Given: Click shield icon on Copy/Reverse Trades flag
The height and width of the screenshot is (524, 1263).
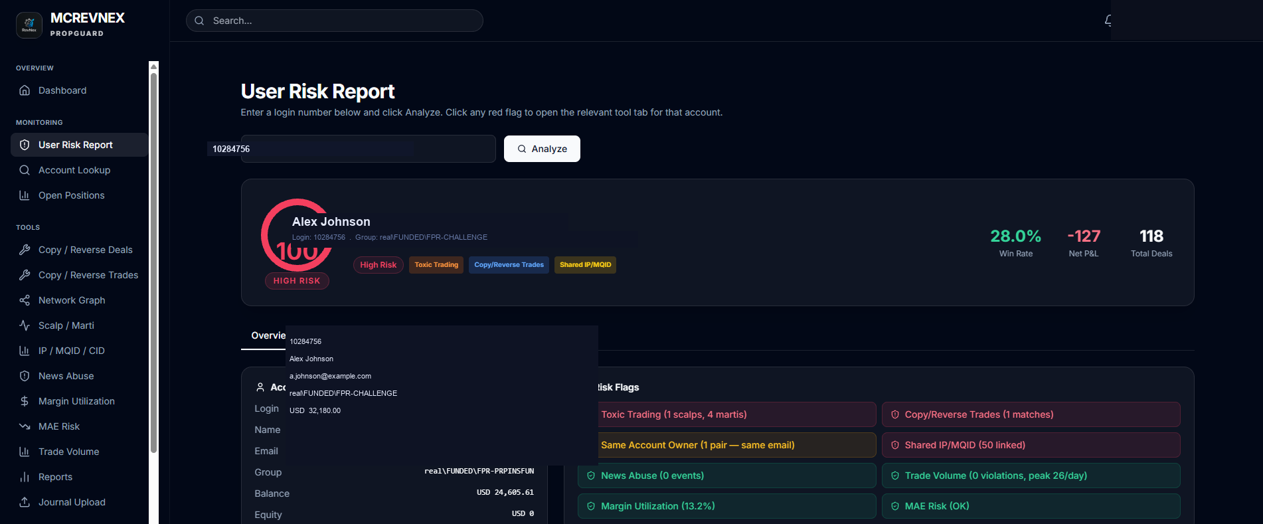Looking at the screenshot, I should (x=895, y=414).
